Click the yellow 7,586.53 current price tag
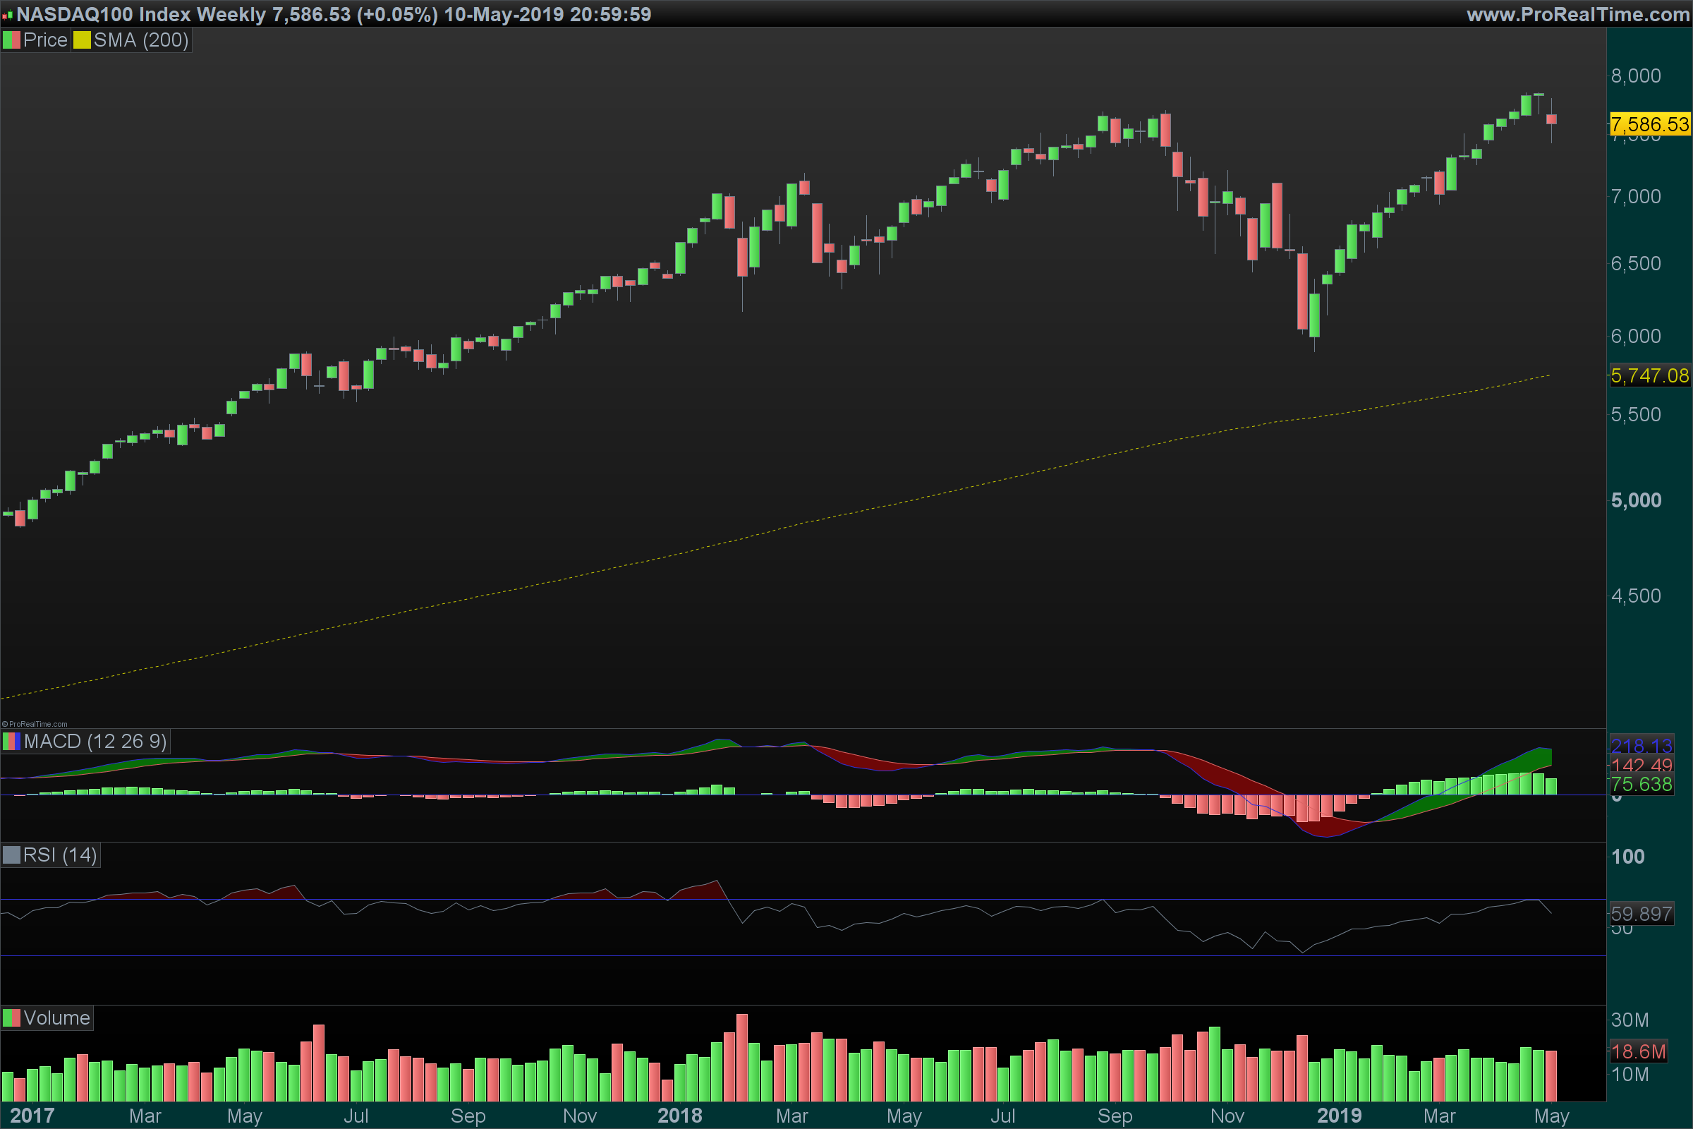This screenshot has width=1693, height=1129. pos(1649,125)
